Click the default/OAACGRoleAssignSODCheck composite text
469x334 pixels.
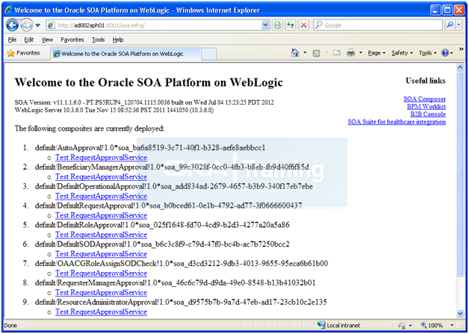click(x=181, y=263)
